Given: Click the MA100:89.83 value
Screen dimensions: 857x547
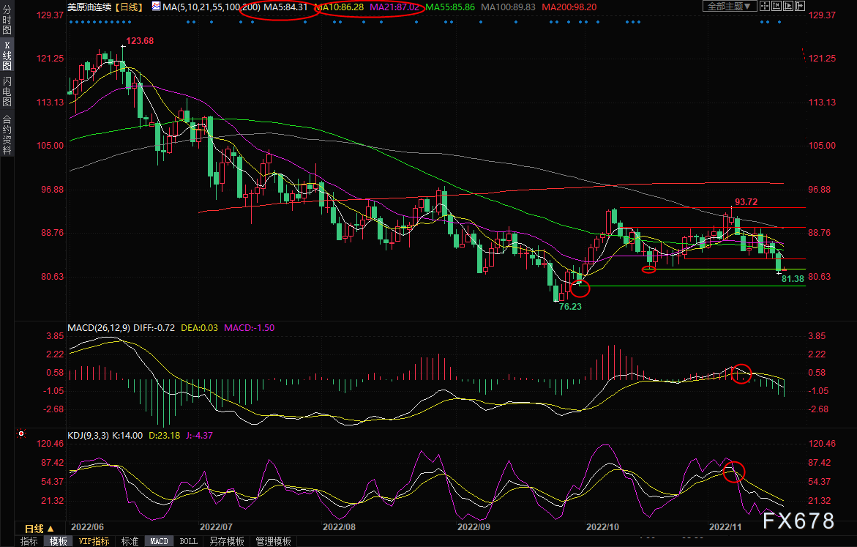Looking at the screenshot, I should click(509, 7).
